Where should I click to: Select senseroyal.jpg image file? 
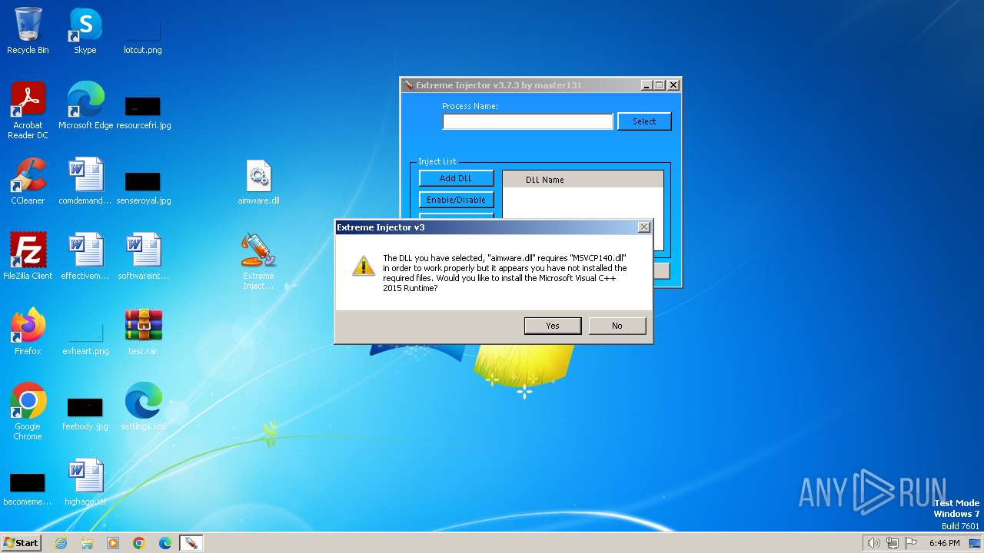pos(143,181)
